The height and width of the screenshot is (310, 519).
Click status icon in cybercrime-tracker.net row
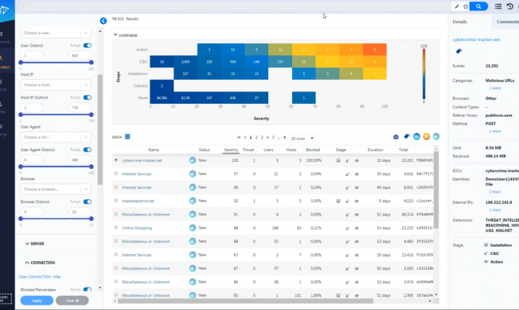192,160
